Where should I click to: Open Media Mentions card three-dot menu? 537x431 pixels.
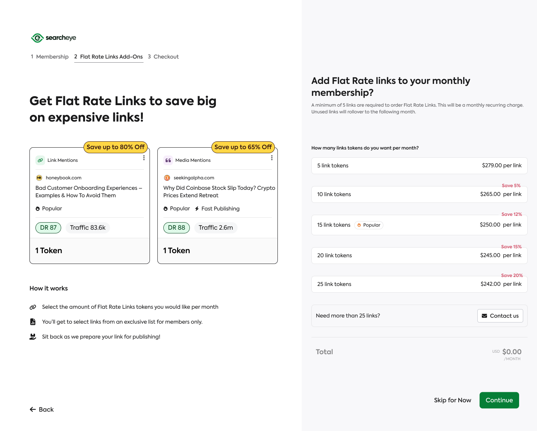pyautogui.click(x=272, y=158)
